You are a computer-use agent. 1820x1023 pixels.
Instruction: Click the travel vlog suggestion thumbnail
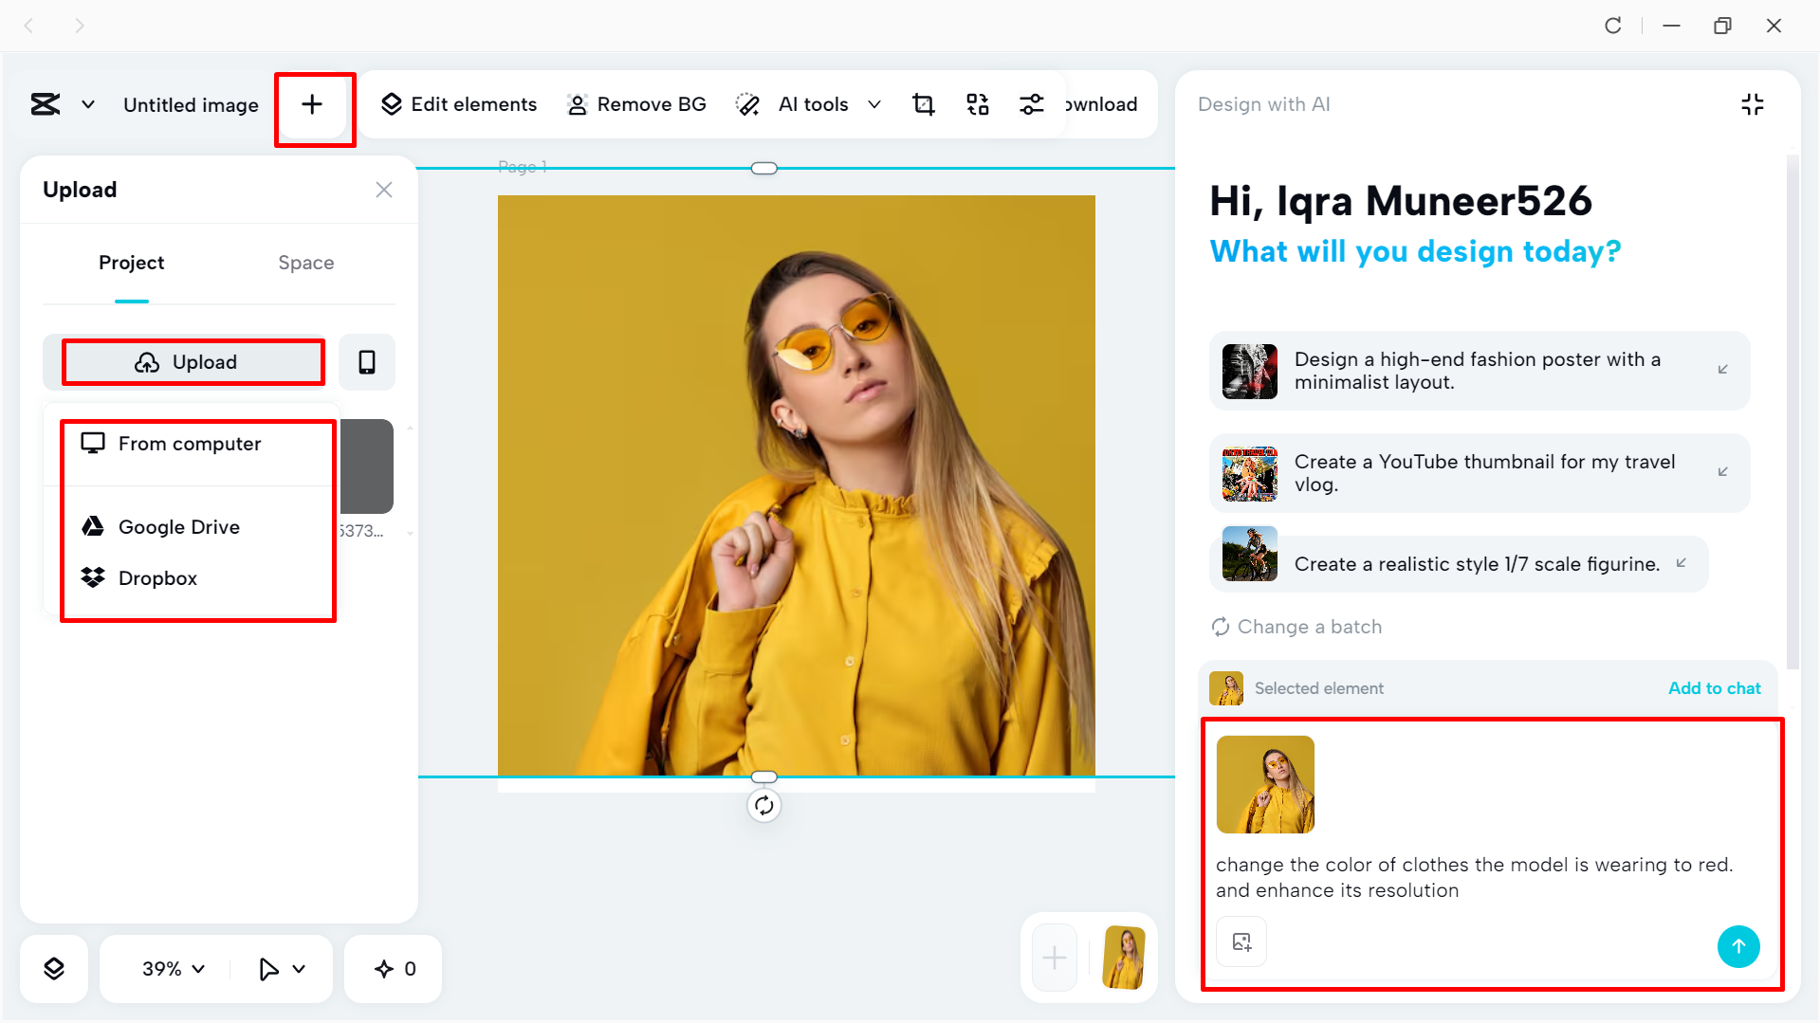click(x=1249, y=473)
